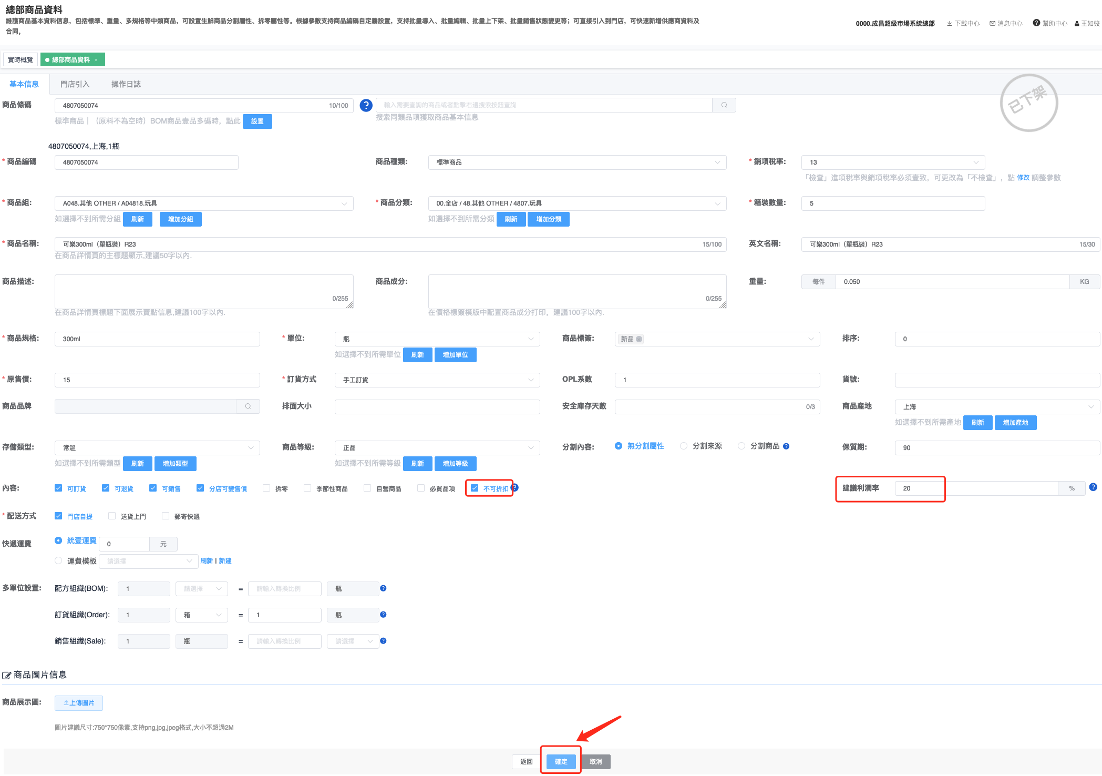1102x776 pixels.
Task: Click the magnifier icon in product search box
Action: (724, 105)
